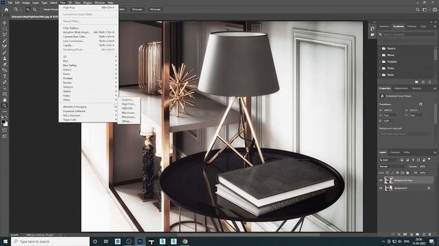Click the Zoom In icon in options bar
439x246 pixels.
coord(27,10)
